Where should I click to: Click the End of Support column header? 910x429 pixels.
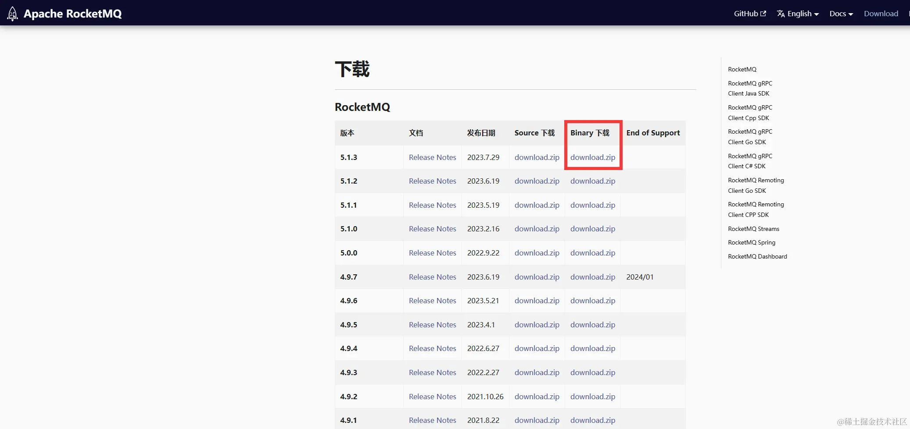(653, 133)
